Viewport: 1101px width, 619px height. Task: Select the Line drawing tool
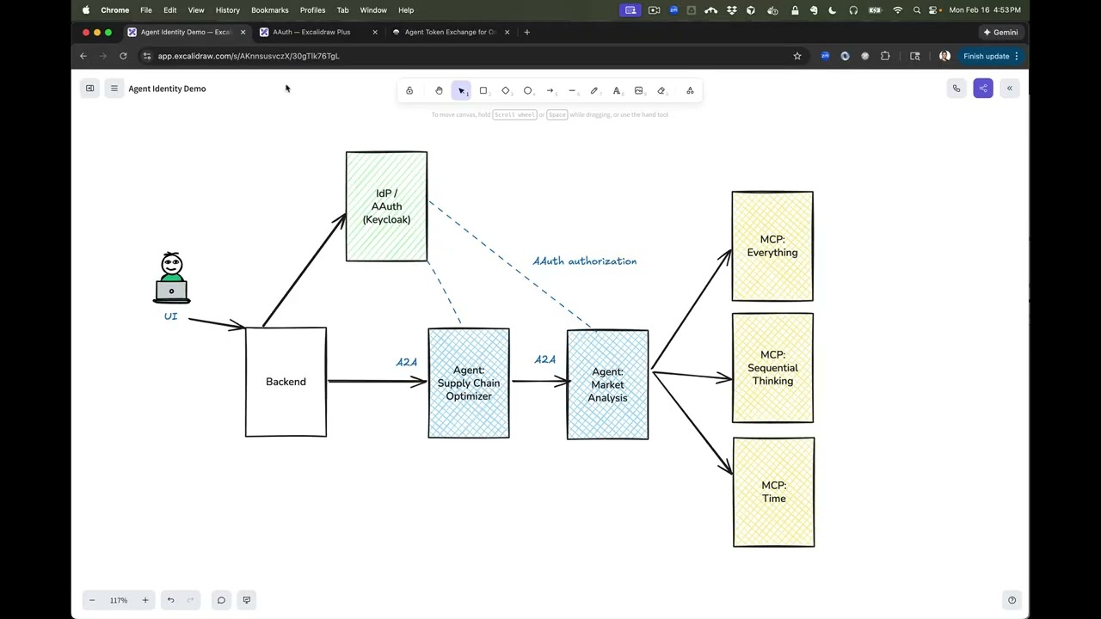point(572,90)
